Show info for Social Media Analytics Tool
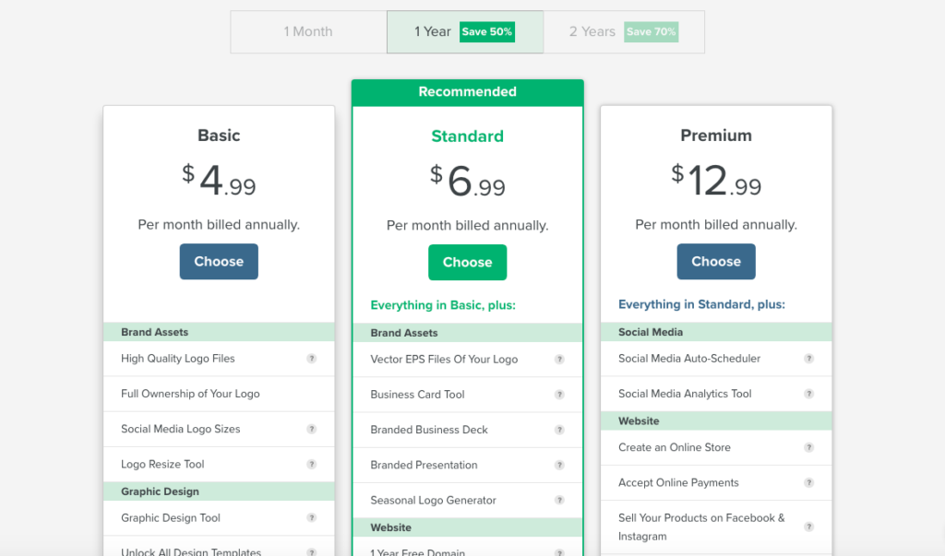Viewport: 945px width, 556px height. [x=808, y=394]
